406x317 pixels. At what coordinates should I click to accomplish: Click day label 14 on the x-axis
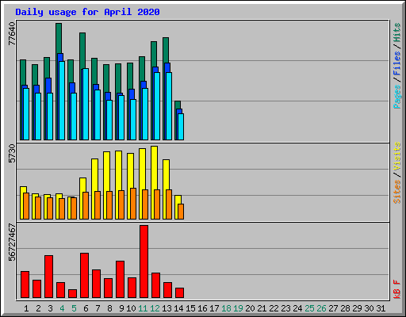178,308
